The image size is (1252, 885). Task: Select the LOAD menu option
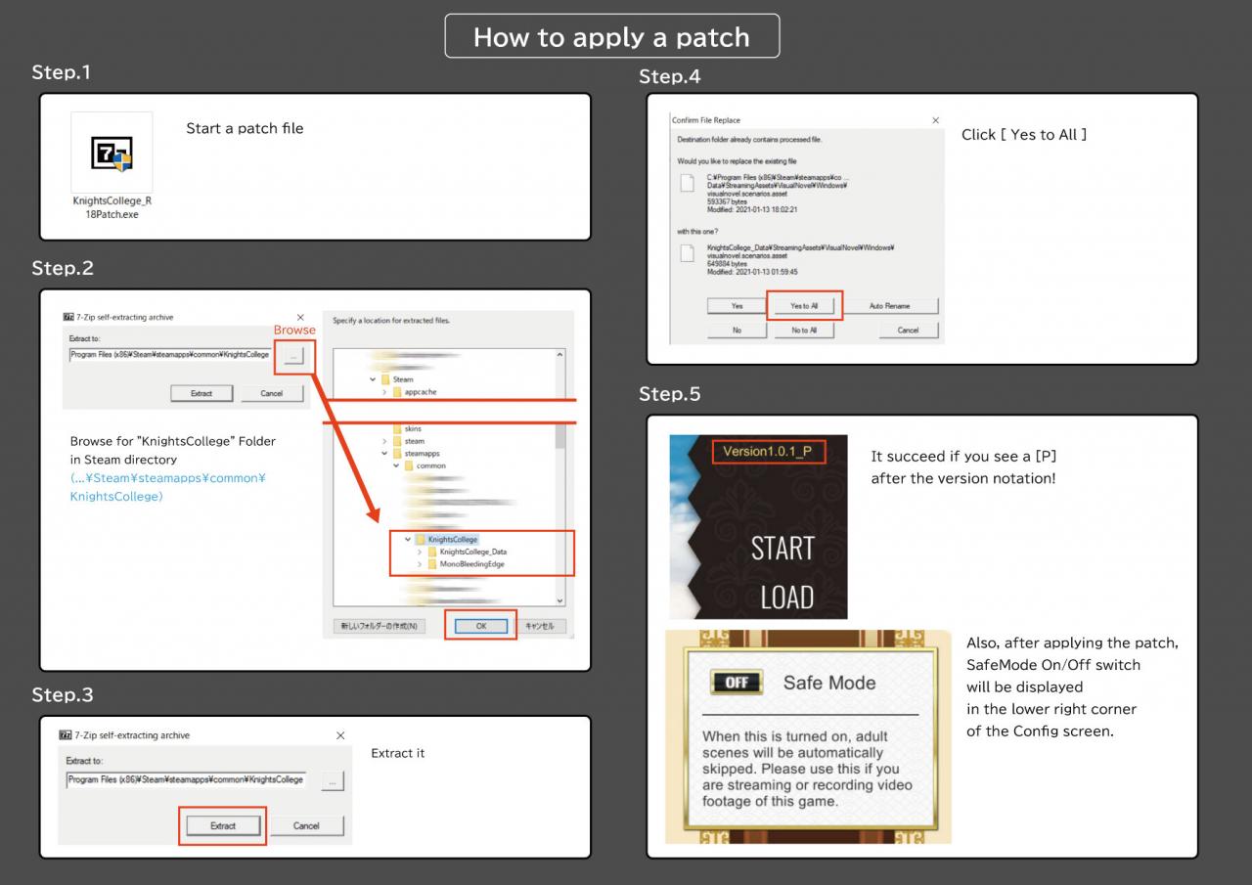[786, 596]
